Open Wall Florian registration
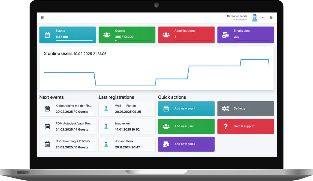The height and width of the screenshot is (181, 313). click(127, 109)
